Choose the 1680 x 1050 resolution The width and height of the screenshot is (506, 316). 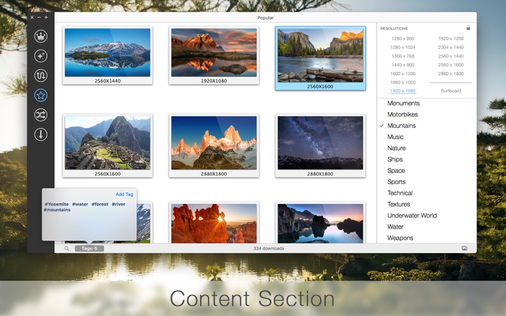[x=403, y=82]
